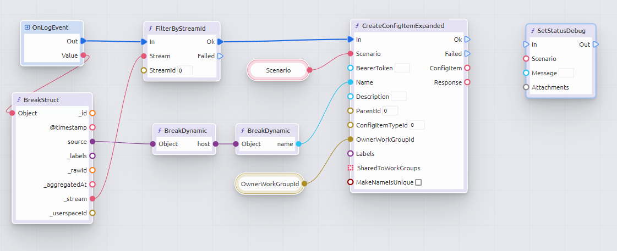Click the Labels input pin on CreateConfigItemExpanded
The width and height of the screenshot is (617, 251).
(x=351, y=154)
